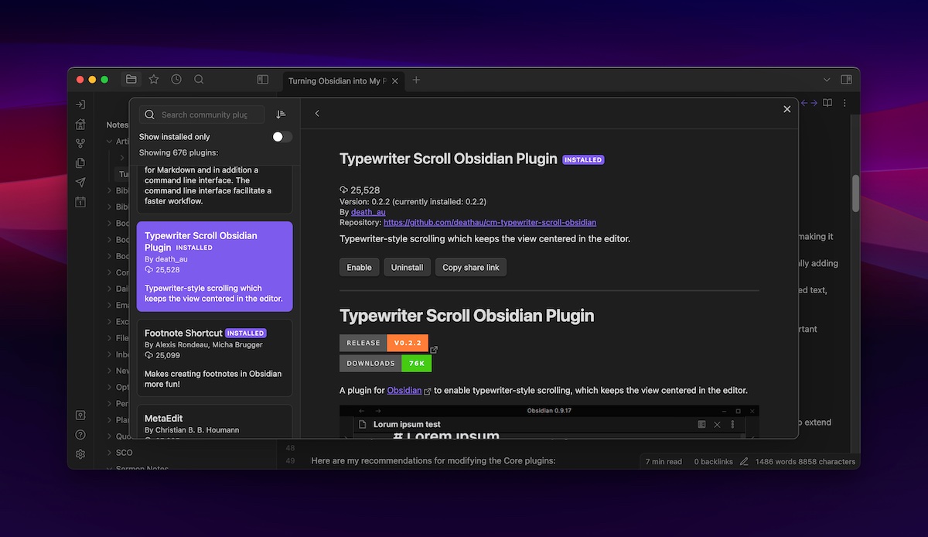This screenshot has width=928, height=537.
Task: Click 'Showing 676 plugins:' text
Action: (179, 152)
